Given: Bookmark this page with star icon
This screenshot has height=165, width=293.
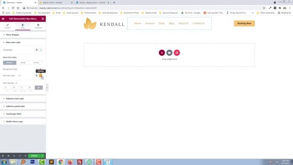Looking at the screenshot, I should point(264,8).
